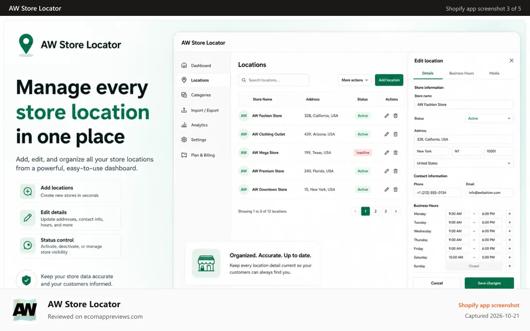
Task: Click the Cancel button
Action: click(437, 283)
